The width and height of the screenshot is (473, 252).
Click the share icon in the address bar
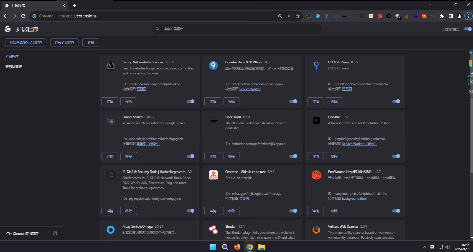pos(289,16)
